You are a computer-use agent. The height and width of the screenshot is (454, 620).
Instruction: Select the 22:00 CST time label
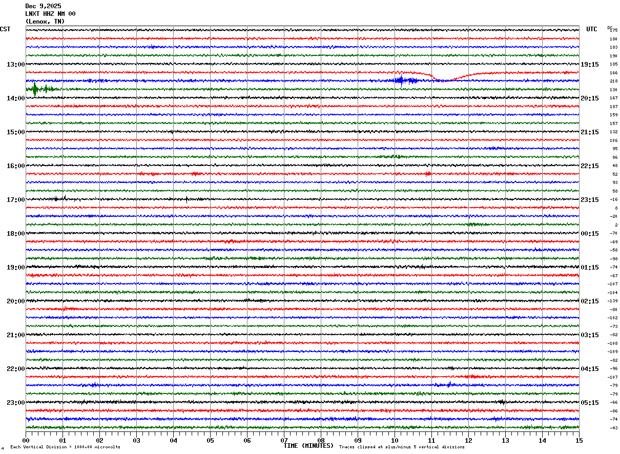tap(16, 369)
